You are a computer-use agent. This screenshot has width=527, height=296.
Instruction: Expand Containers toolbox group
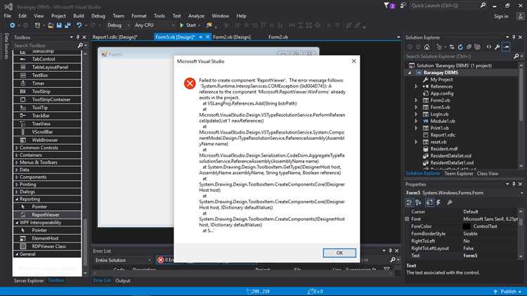click(x=16, y=155)
